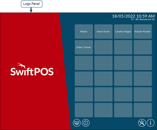
Task: Click the T3 - BG Restaurant (3) label
Action: 143,19
